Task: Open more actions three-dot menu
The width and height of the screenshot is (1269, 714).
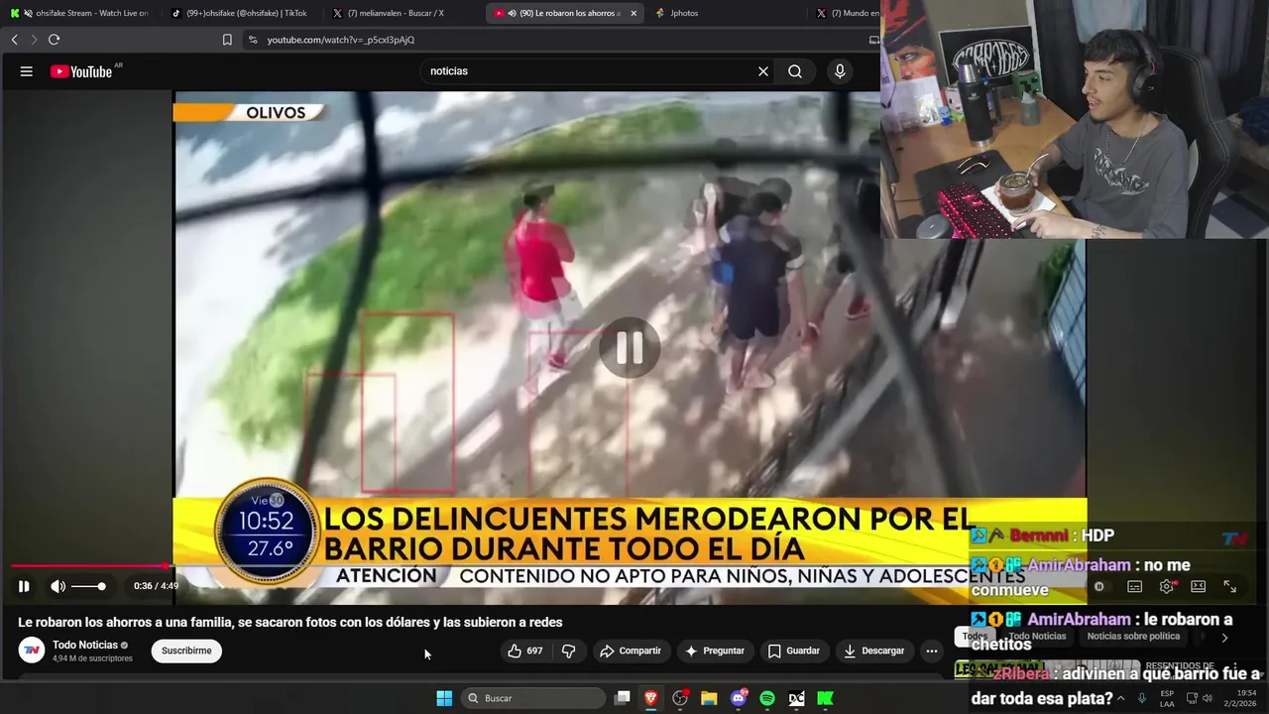Action: [x=931, y=651]
